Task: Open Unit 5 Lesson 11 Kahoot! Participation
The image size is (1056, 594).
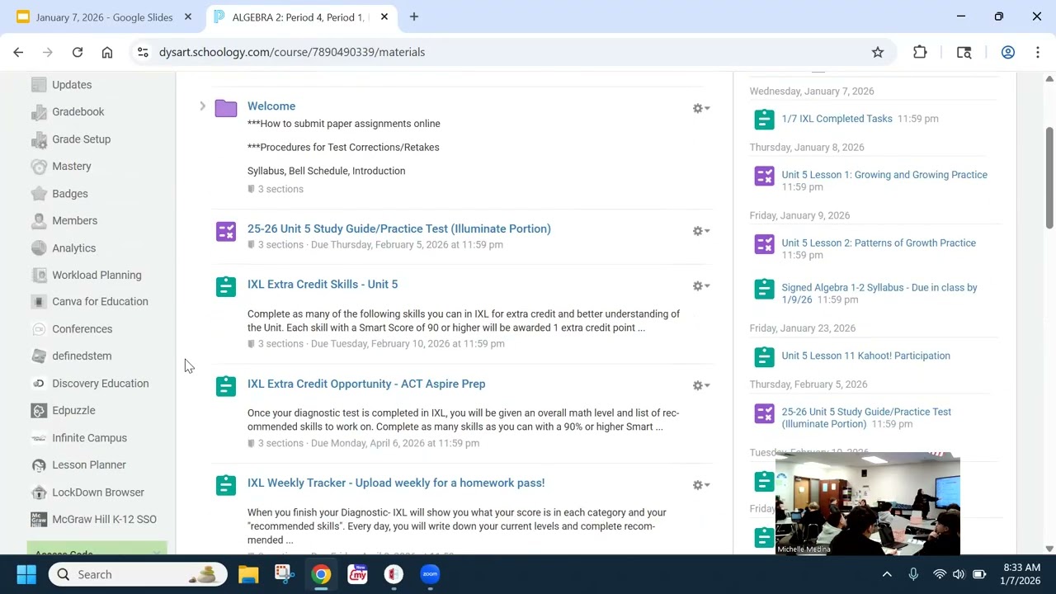Action: point(865,356)
